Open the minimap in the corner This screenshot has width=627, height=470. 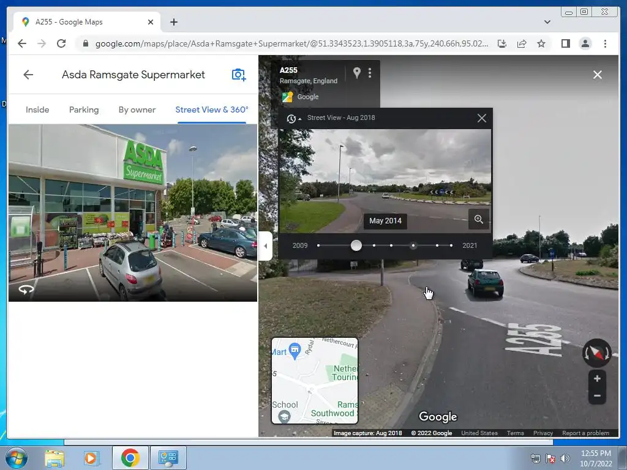pos(315,381)
